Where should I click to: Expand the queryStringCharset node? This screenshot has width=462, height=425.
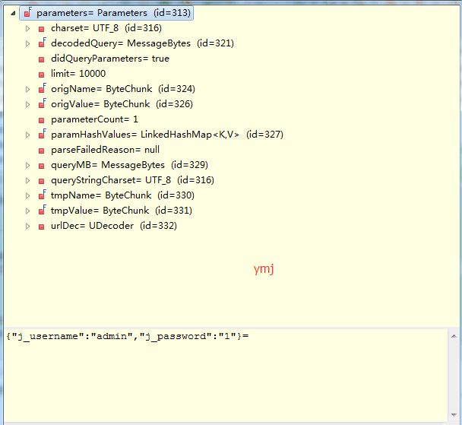point(27,181)
